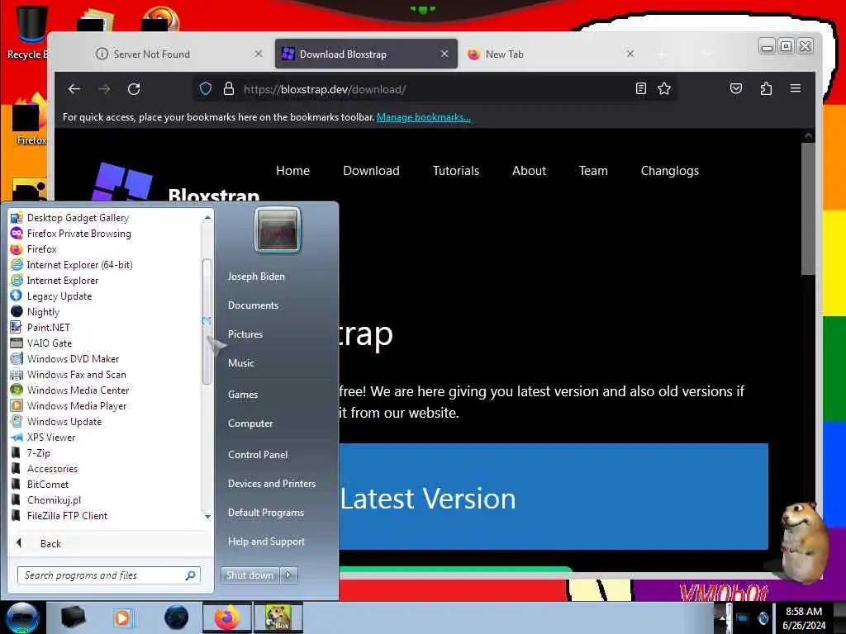Open Internet Explorer (64-bit) entry
846x634 pixels.
click(105, 265)
